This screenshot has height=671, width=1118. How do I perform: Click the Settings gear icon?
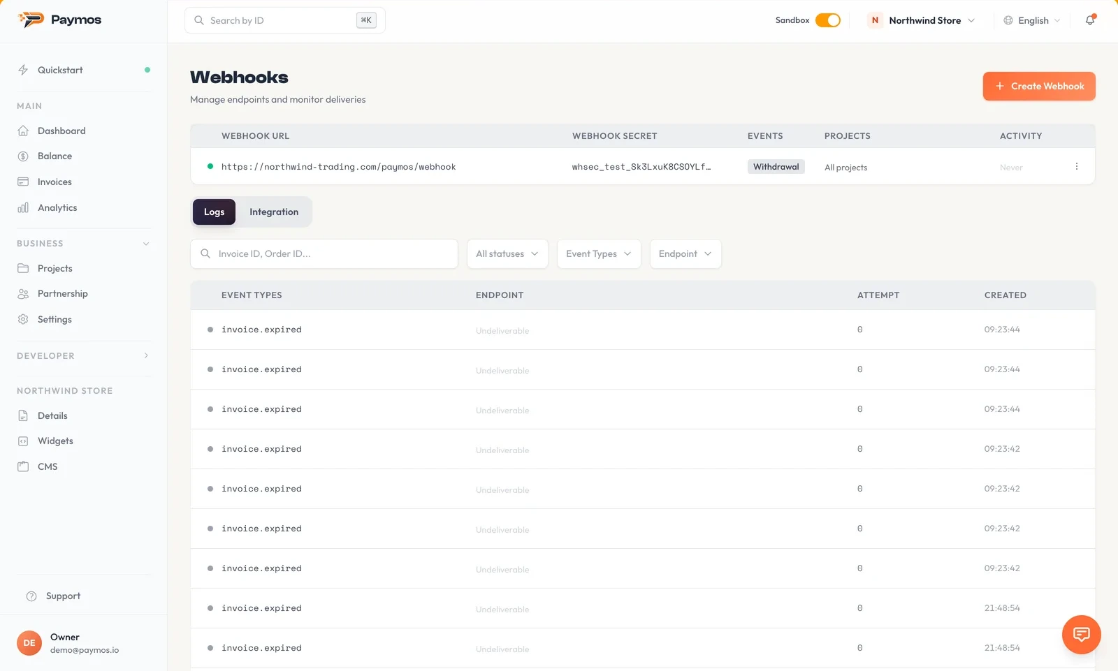(23, 319)
